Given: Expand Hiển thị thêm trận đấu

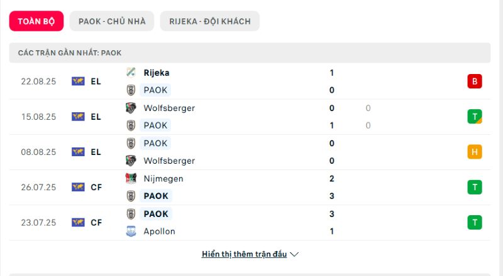Looking at the screenshot, I should pos(244,254).
